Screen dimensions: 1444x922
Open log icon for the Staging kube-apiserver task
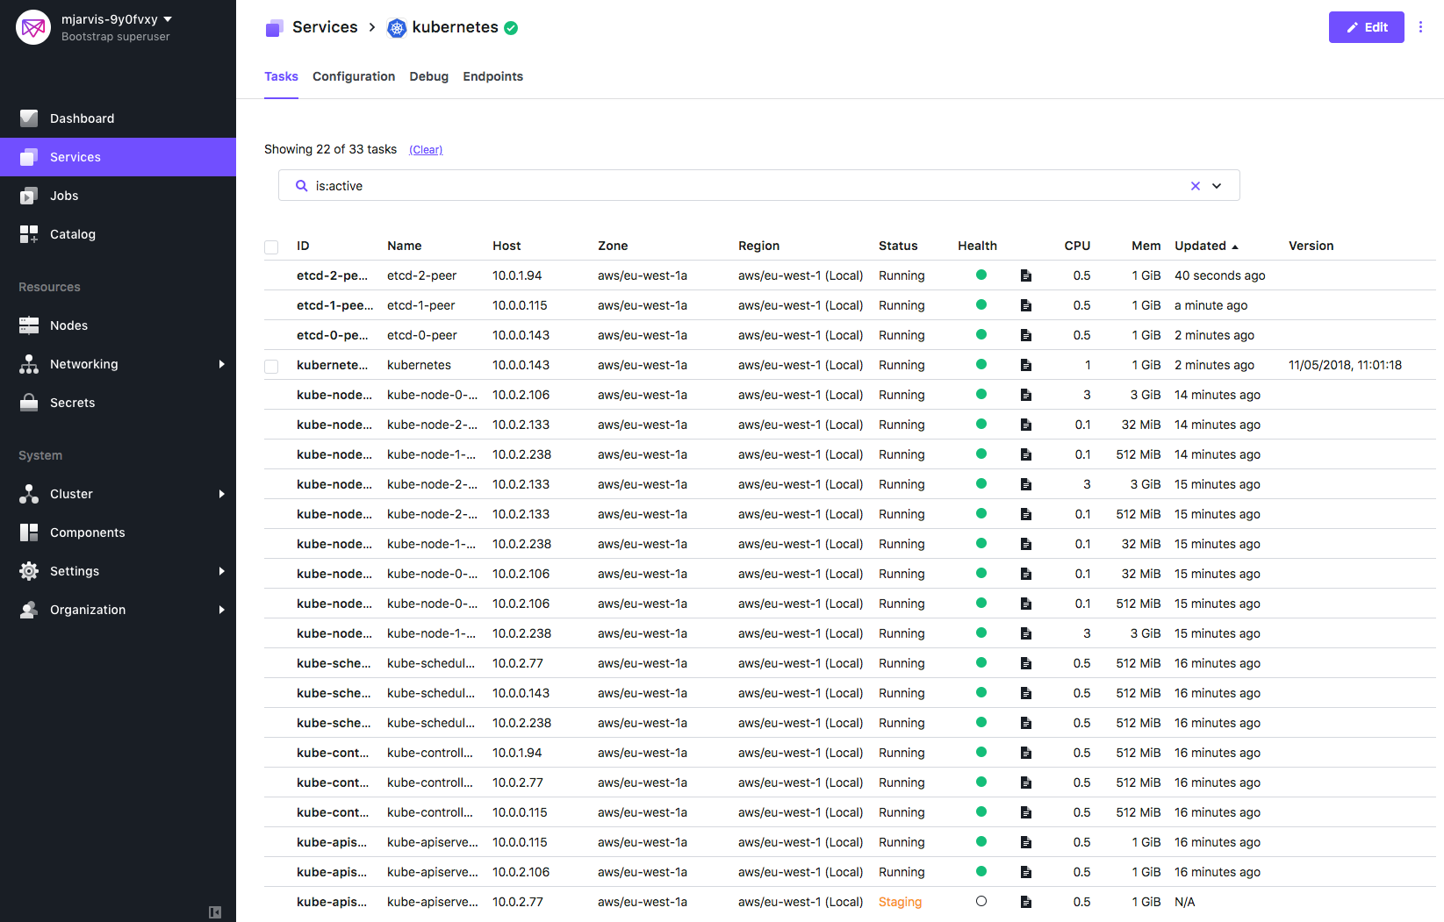click(1025, 902)
